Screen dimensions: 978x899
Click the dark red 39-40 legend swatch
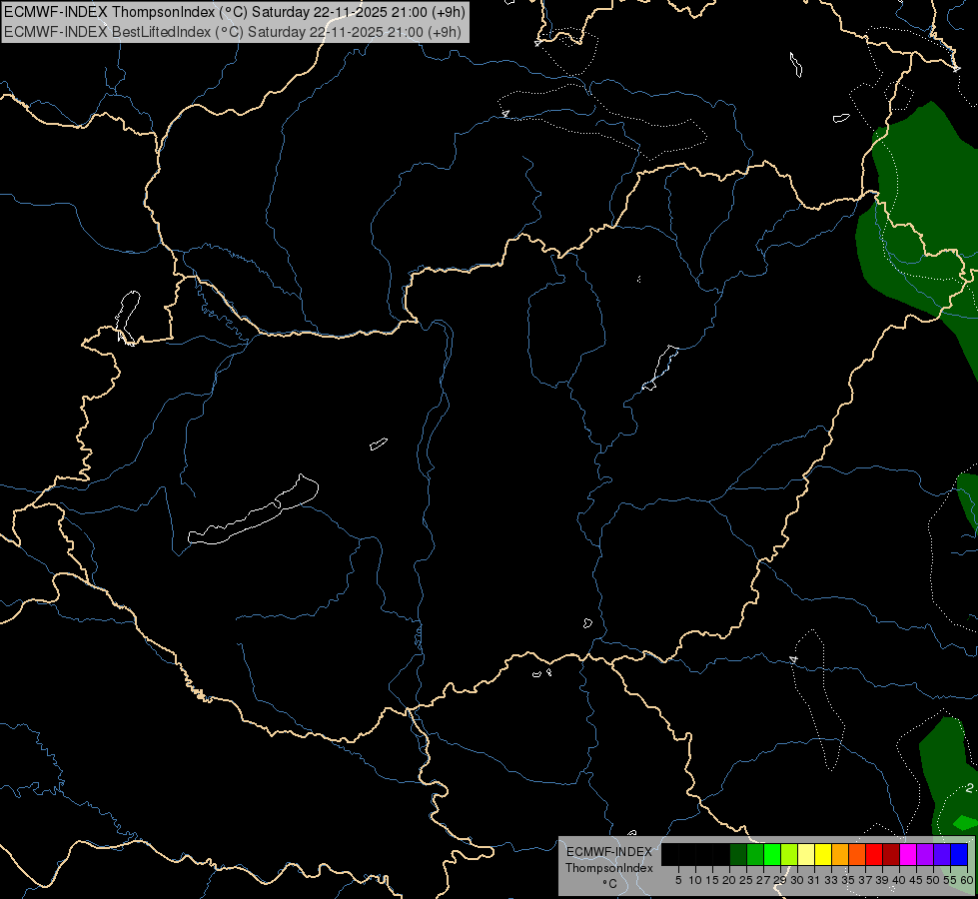pos(891,854)
